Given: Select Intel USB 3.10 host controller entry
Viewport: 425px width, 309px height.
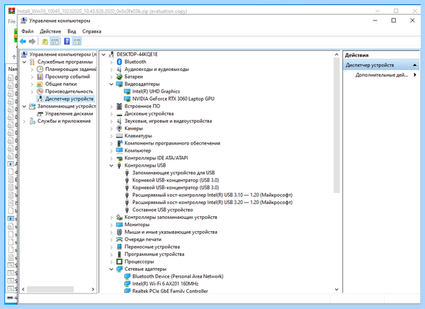Looking at the screenshot, I should (212, 195).
